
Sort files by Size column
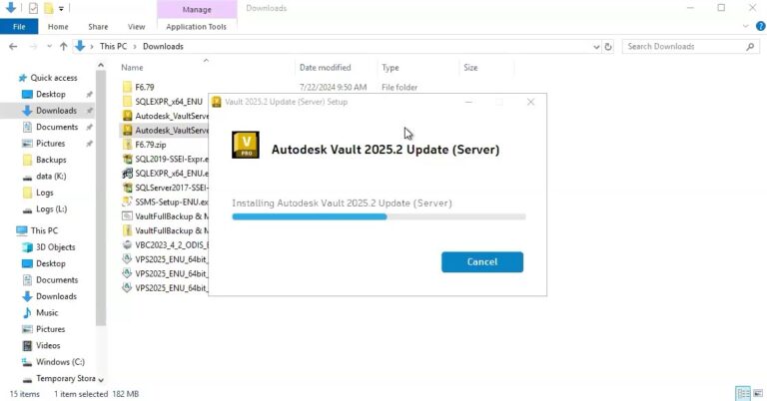click(x=470, y=68)
